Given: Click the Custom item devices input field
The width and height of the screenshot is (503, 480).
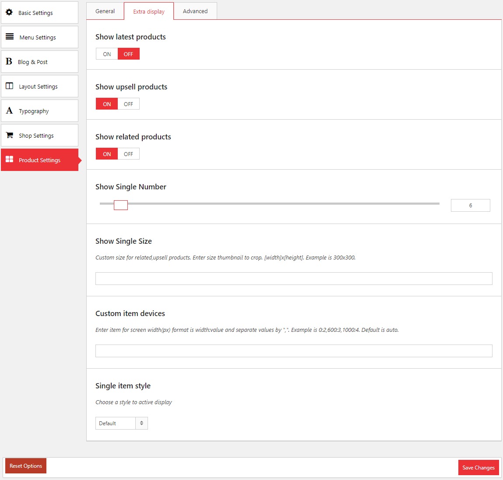Looking at the screenshot, I should click(x=294, y=351).
